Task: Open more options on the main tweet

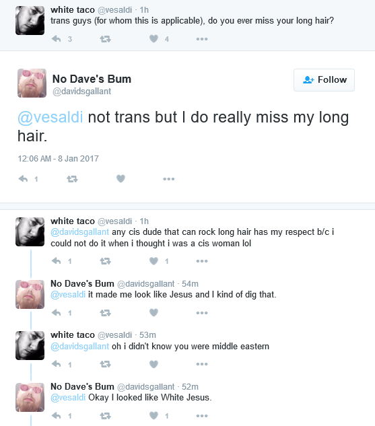Action: click(x=169, y=179)
